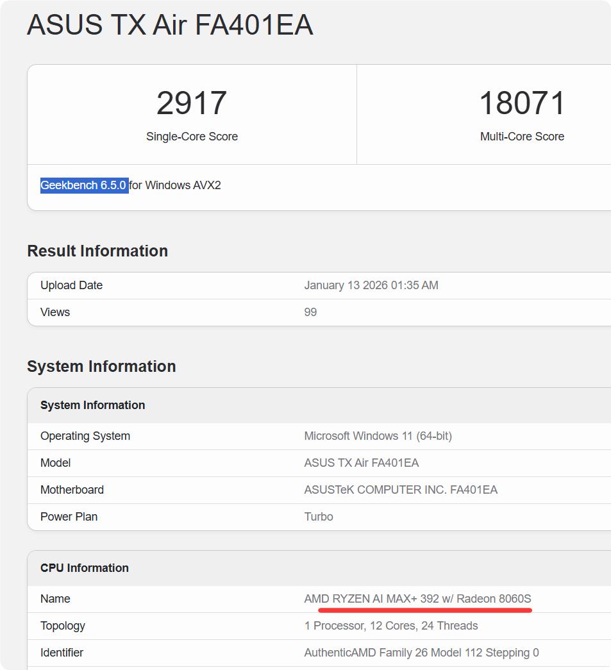Click the Single-Core Score value 2917

[x=192, y=103]
